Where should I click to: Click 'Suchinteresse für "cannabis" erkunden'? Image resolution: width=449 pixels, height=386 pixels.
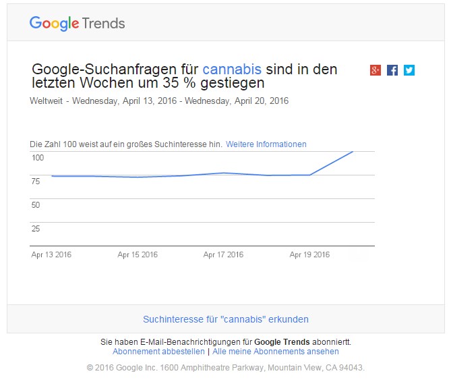point(226,319)
